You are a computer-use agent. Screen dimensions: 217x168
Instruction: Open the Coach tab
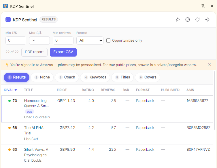tap(67, 77)
